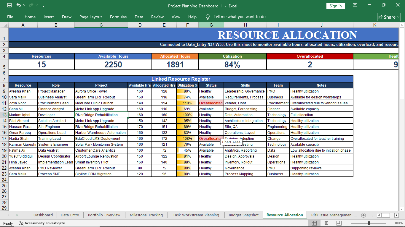405x227 pixels.
Task: Switch to the View tab
Action: [176, 17]
